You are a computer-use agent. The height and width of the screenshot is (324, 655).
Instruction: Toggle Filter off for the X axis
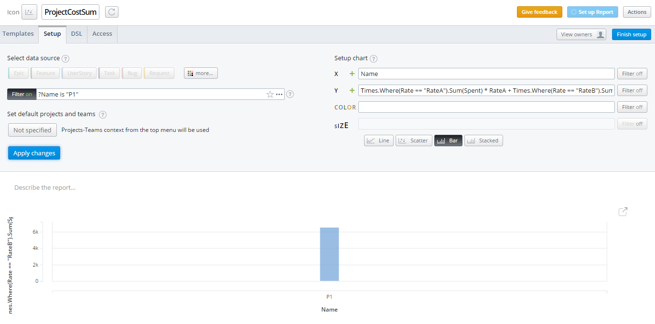point(632,74)
